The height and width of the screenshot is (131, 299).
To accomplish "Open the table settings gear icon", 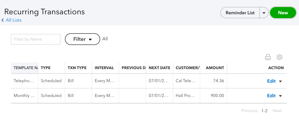I will click(280, 57).
